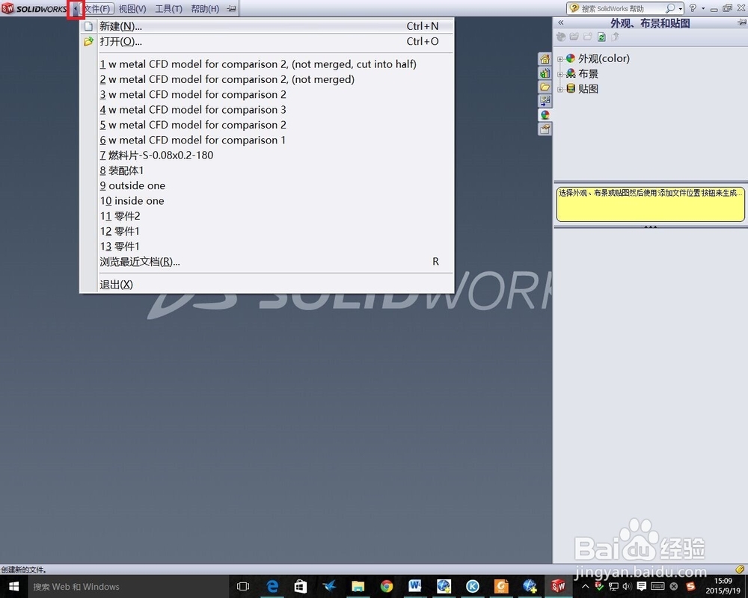This screenshot has height=598, width=748.
Task: Launch Microsoft Edge from taskbar
Action: [272, 586]
